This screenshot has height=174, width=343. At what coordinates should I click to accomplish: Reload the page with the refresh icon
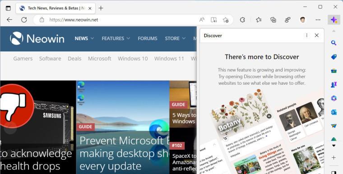point(24,20)
